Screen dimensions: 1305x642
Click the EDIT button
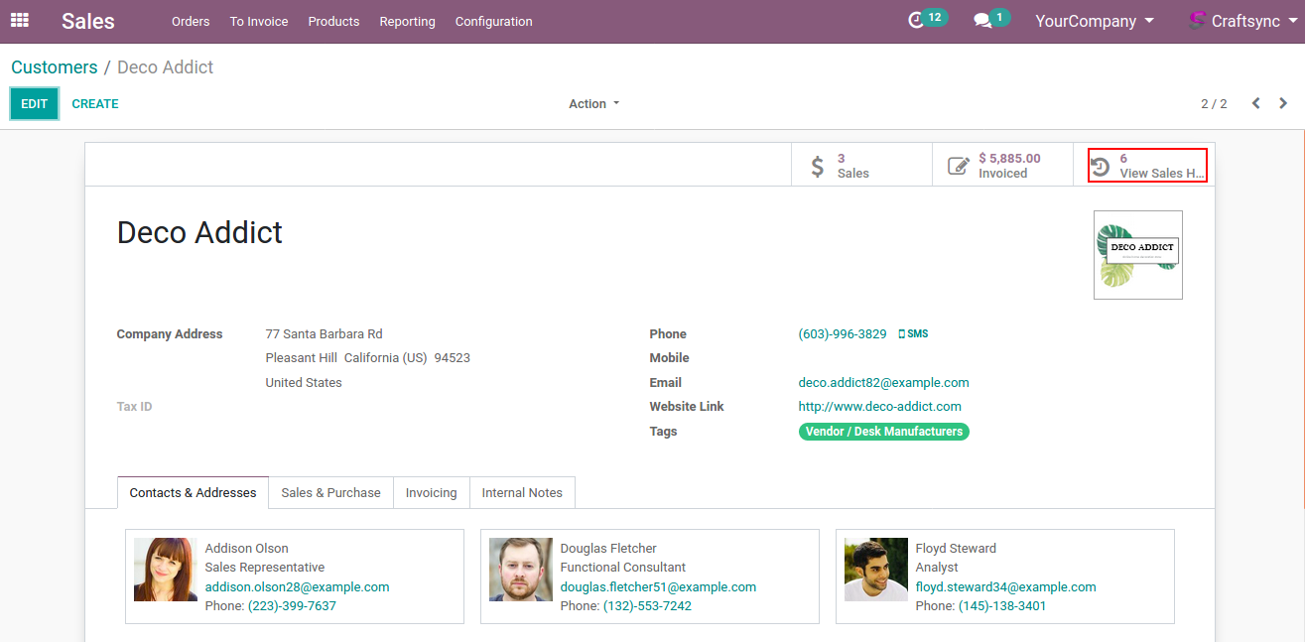point(35,104)
